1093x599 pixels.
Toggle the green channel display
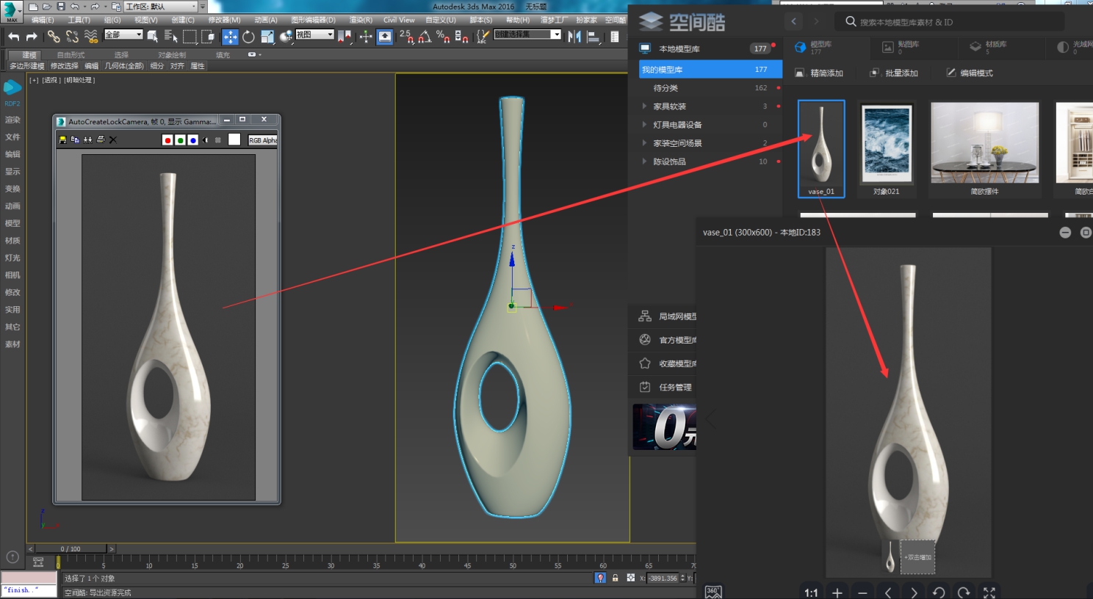click(x=180, y=140)
